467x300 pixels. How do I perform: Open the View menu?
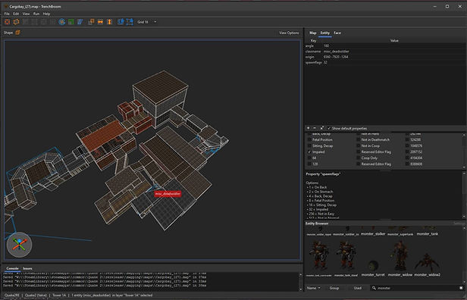click(26, 14)
